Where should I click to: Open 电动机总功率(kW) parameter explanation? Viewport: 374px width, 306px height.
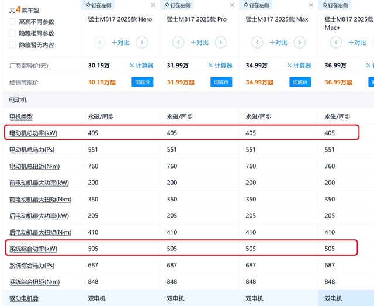pos(33,133)
